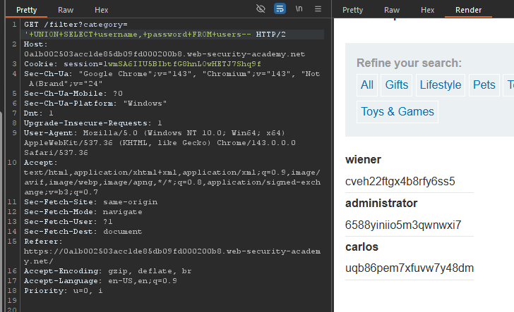The width and height of the screenshot is (514, 312).
Task: Click the Sec-Ch-Ua-Mobile ?0 line
Action: pyautogui.click(x=73, y=94)
